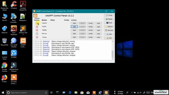Open Config for the FileZilla row

tap(90, 30)
